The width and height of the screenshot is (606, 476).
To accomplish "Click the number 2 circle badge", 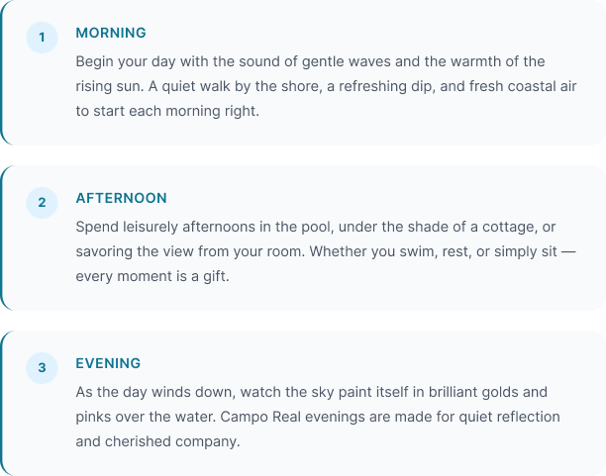I will pos(42,203).
